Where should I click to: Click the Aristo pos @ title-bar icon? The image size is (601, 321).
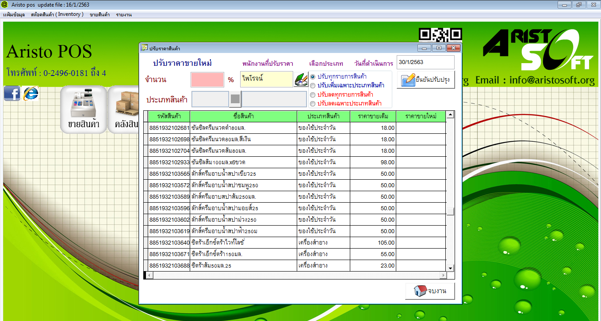coord(4,4)
